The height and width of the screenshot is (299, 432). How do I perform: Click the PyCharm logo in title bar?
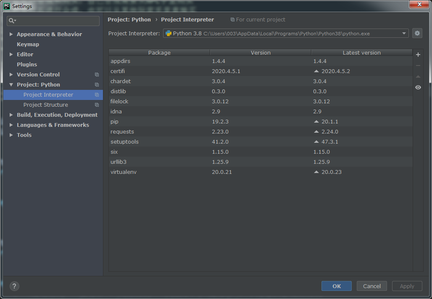7,6
